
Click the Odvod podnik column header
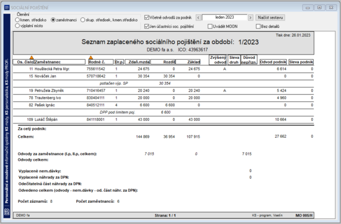click(x=273, y=62)
